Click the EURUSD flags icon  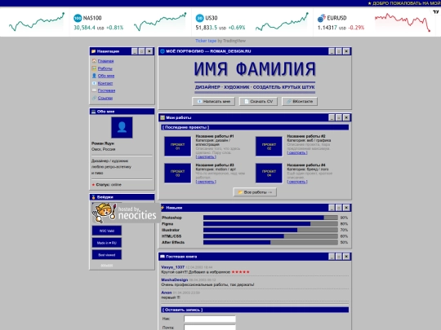pyautogui.click(x=322, y=18)
